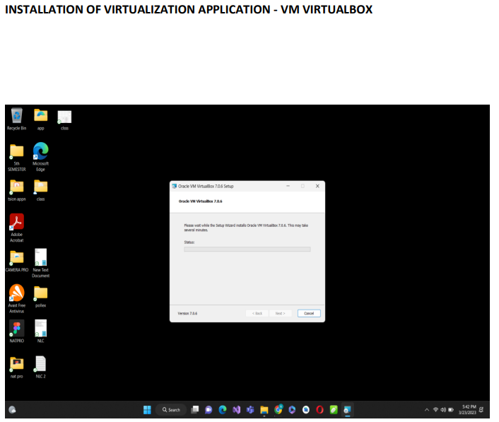Open the notification center icon
This screenshot has height=422, width=499.
pos(481,410)
